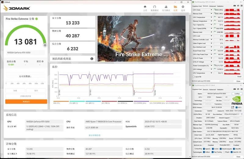
Task: Switch to Validation tab in upper GPU-Z window
Action: coord(220,6)
